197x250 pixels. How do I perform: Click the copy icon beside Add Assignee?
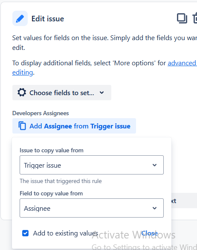click(22, 126)
